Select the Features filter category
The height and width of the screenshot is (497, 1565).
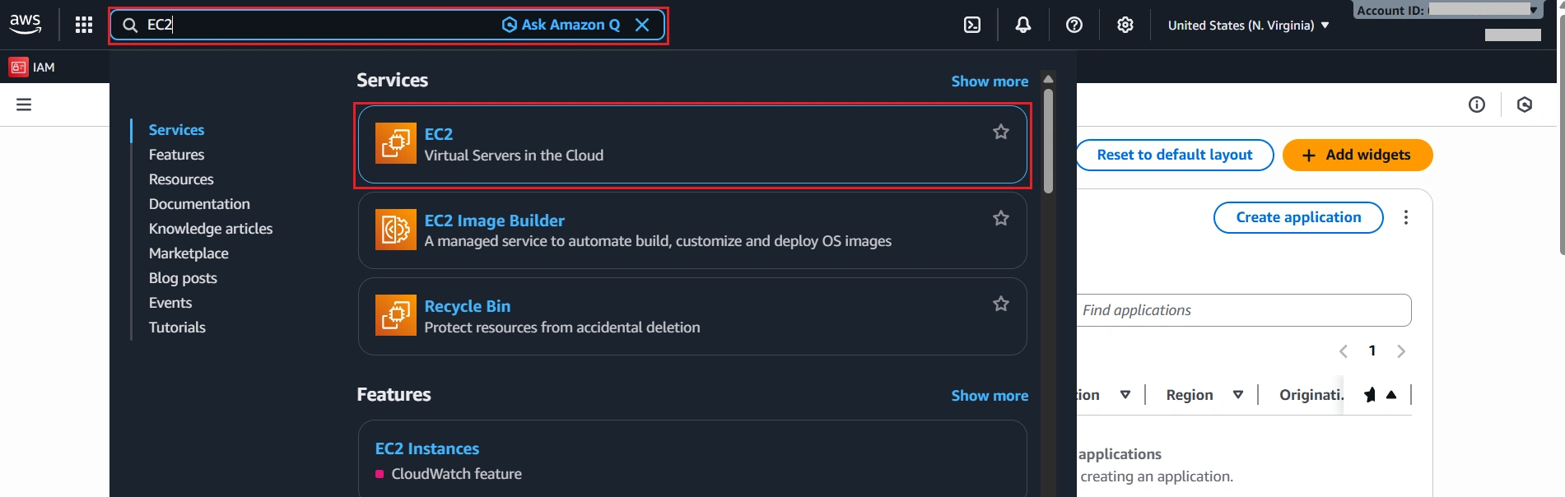pos(176,155)
